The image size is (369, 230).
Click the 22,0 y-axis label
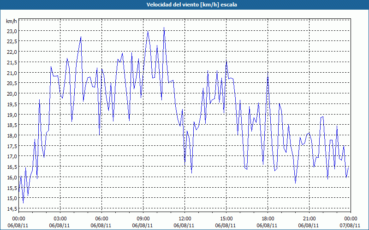(x=12, y=52)
